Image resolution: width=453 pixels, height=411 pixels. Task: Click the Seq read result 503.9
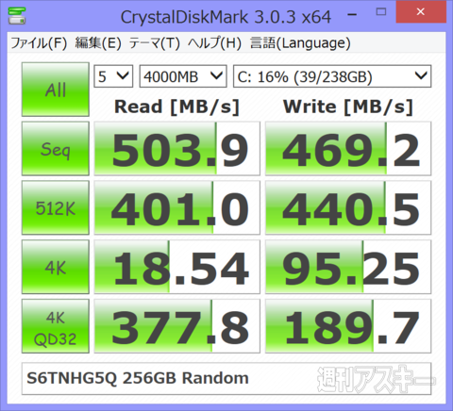pyautogui.click(x=177, y=148)
